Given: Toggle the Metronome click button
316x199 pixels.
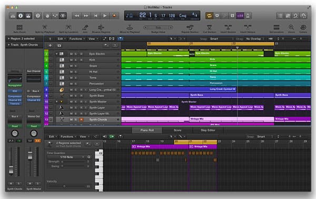Looking at the screenshot, I should tap(248, 16).
